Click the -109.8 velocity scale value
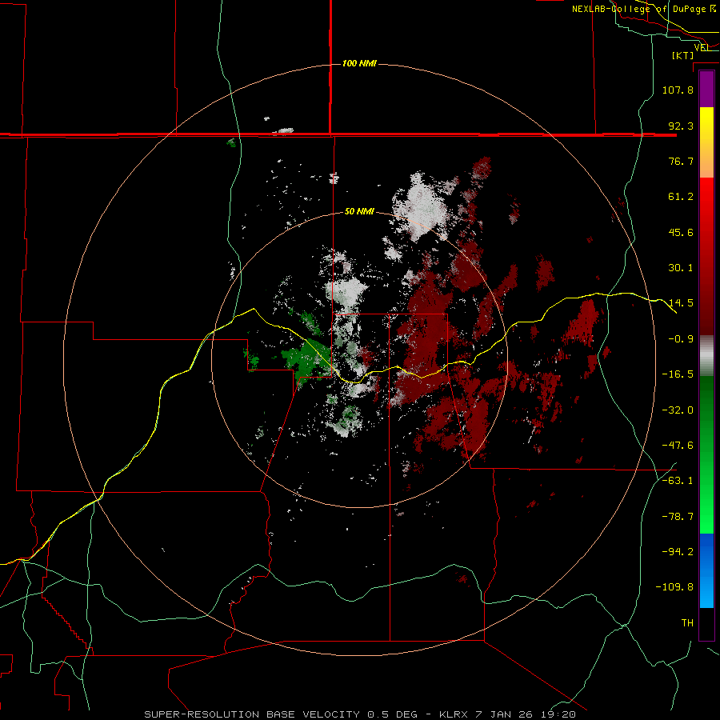 674,587
